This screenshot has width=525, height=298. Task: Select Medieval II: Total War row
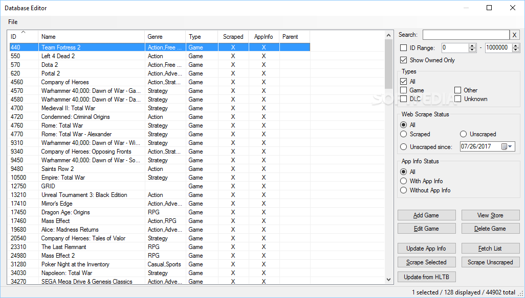coord(159,108)
